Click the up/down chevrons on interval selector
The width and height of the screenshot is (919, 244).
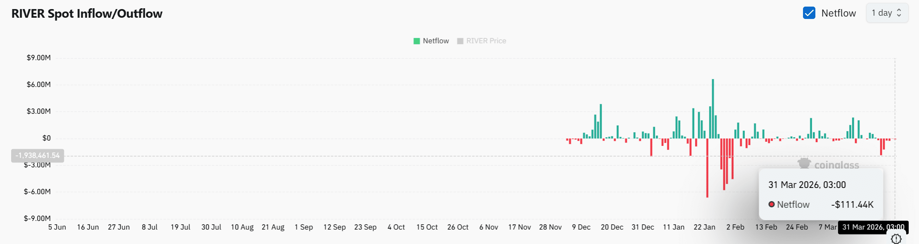pyautogui.click(x=899, y=13)
